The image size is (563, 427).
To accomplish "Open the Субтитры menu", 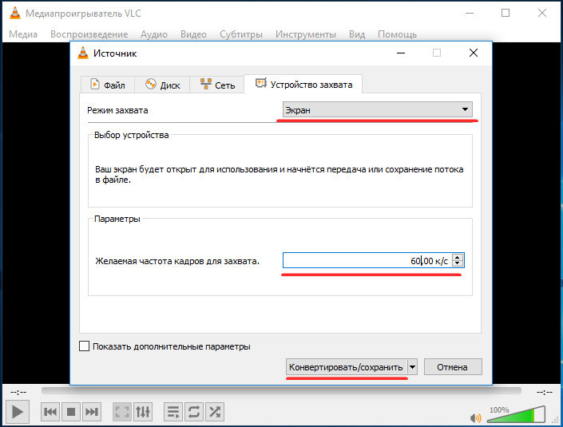I will (241, 34).
